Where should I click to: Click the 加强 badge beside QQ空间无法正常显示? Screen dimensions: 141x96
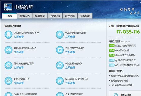pyautogui.click(x=112, y=60)
